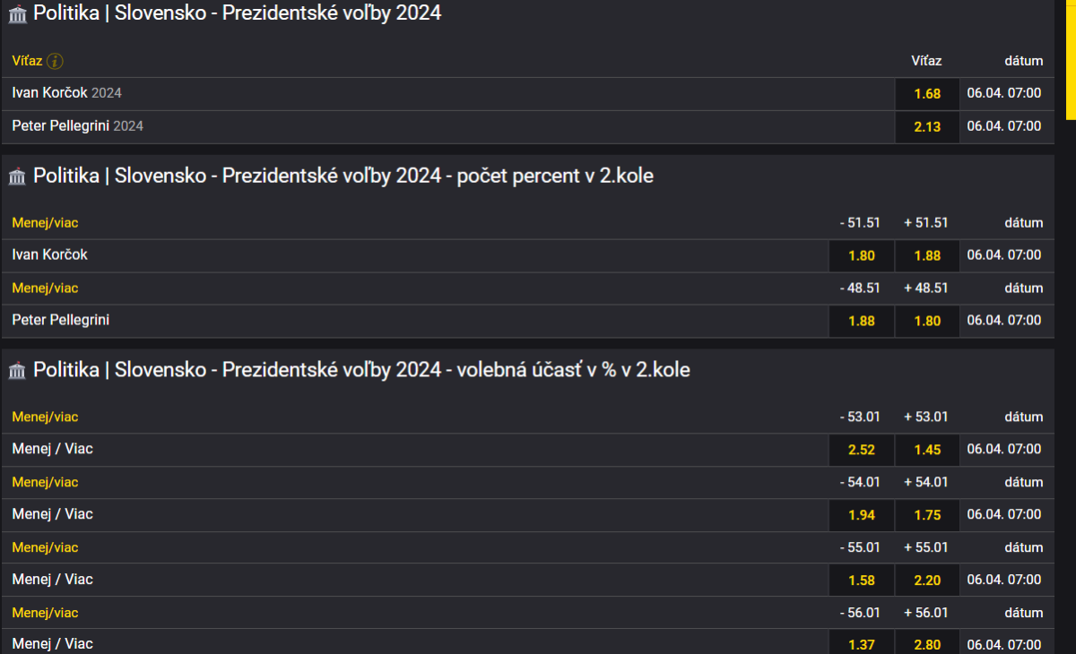1076x654 pixels.
Task: Pick Ivan Korčok under 51.51 odds 1.80
Action: (x=862, y=256)
